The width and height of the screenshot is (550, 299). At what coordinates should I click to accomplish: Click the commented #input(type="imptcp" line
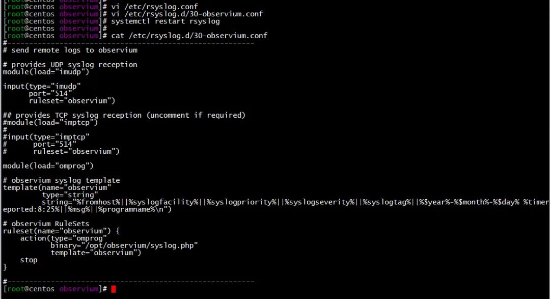point(46,137)
